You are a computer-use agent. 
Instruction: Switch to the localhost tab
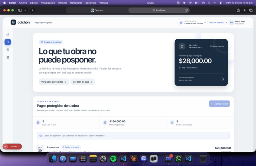[x=159, y=10]
